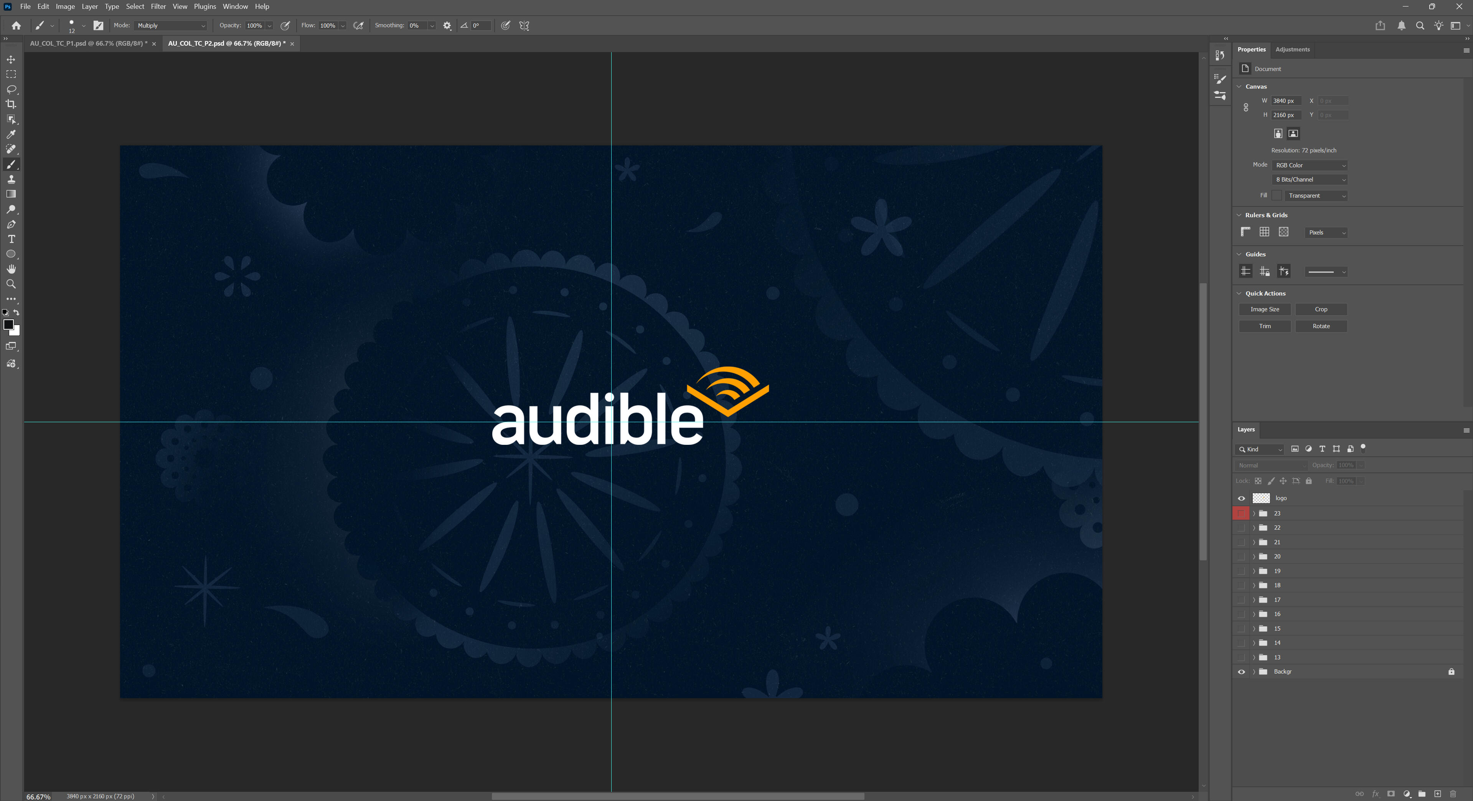The image size is (1473, 801).
Task: Hide the Backgr group layer
Action: (x=1241, y=672)
